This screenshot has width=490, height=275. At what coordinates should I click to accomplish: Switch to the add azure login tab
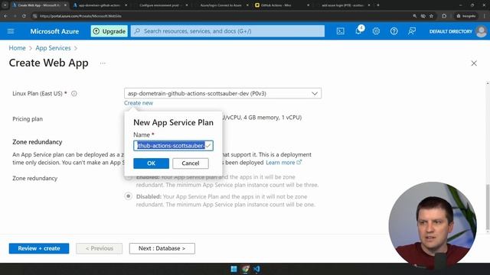coord(342,5)
